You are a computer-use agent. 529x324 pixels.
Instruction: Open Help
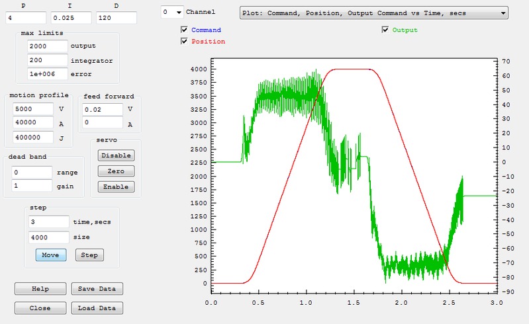pyautogui.click(x=40, y=289)
